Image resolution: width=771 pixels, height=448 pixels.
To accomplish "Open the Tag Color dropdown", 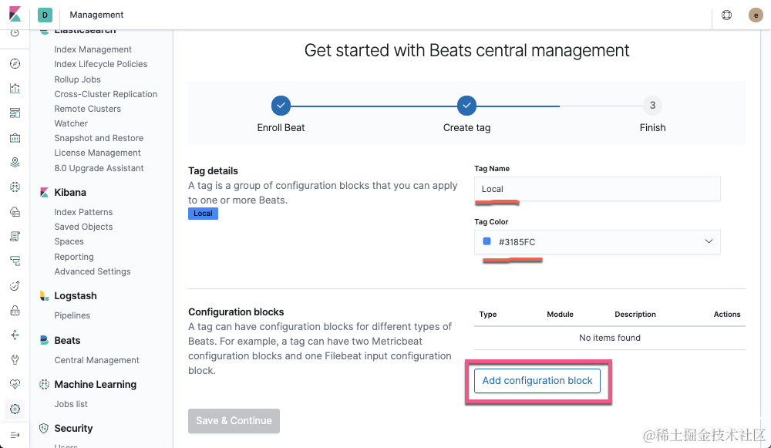I will 597,242.
